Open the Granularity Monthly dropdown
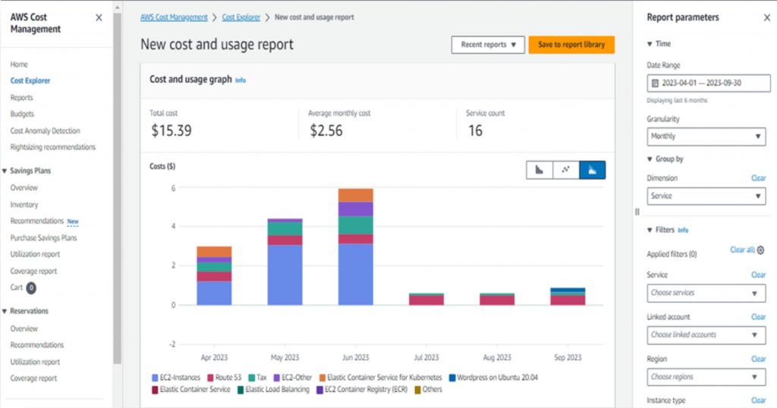 tap(706, 137)
